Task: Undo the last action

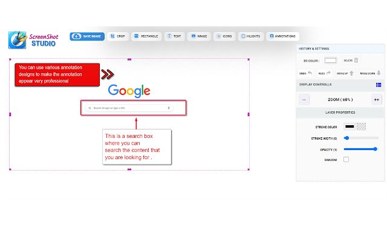Action: 305,73
